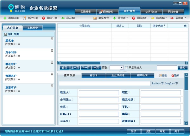Focus the 手机 input field

point(161,107)
